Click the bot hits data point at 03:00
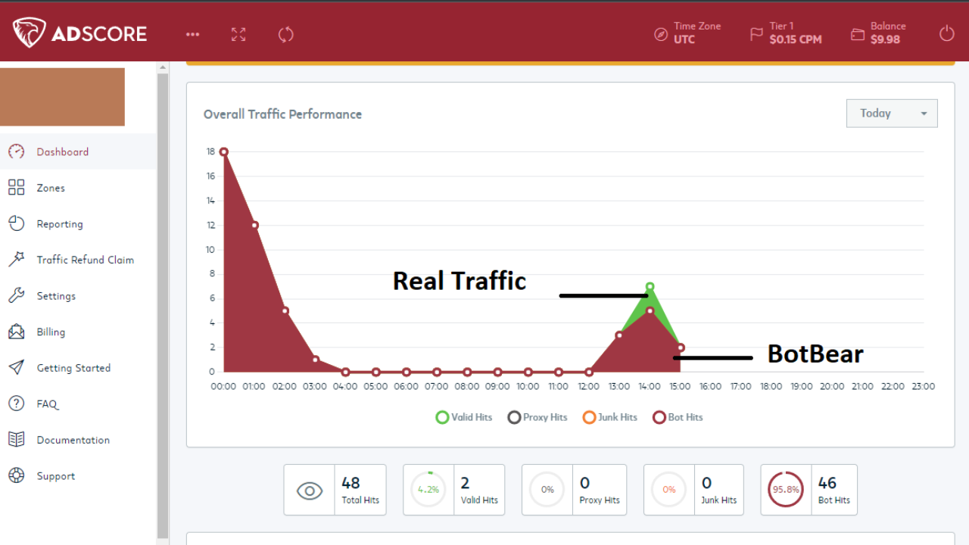969x545 pixels. click(315, 360)
